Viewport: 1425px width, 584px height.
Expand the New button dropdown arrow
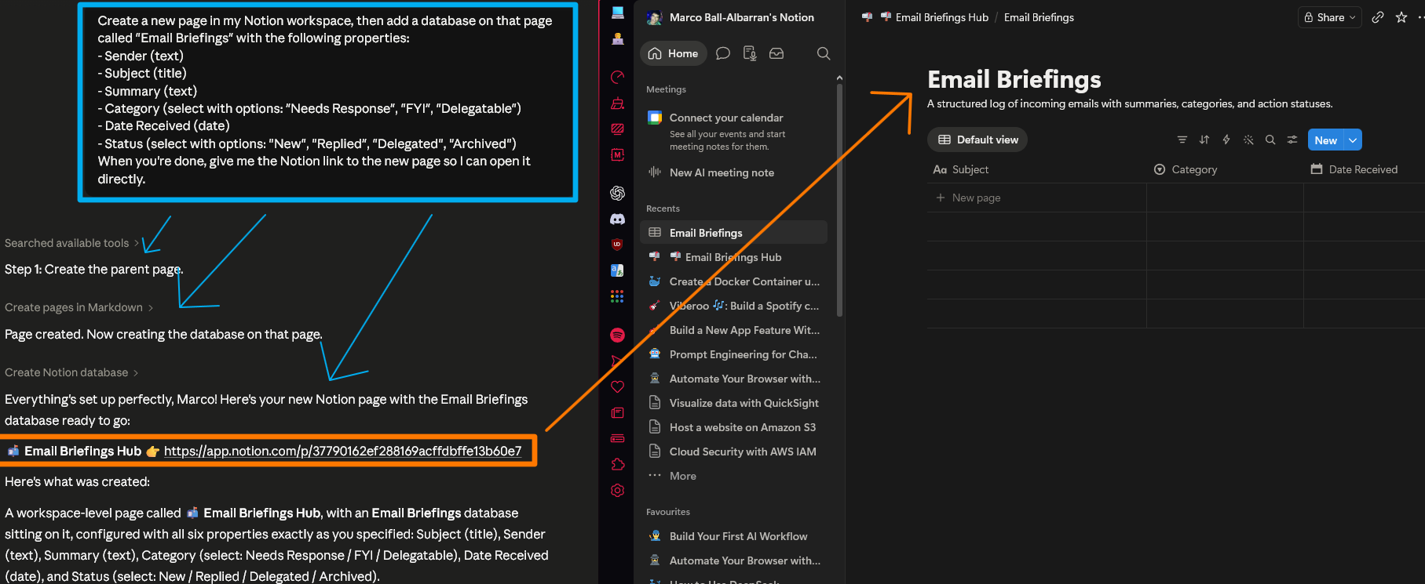tap(1353, 140)
